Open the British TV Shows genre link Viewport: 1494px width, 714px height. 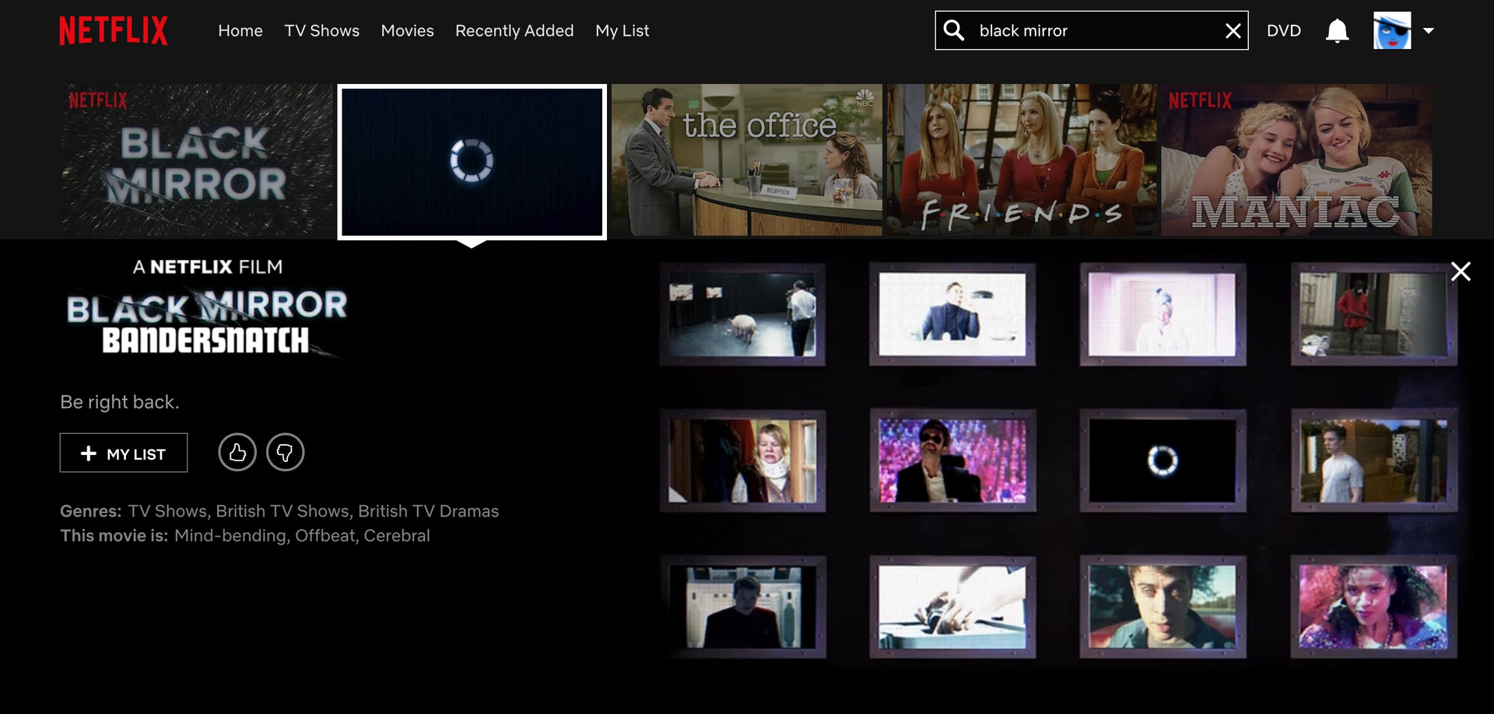click(x=282, y=511)
